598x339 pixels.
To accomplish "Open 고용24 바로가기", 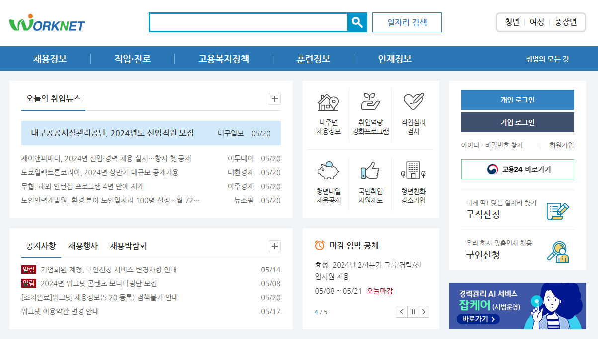I will point(517,169).
